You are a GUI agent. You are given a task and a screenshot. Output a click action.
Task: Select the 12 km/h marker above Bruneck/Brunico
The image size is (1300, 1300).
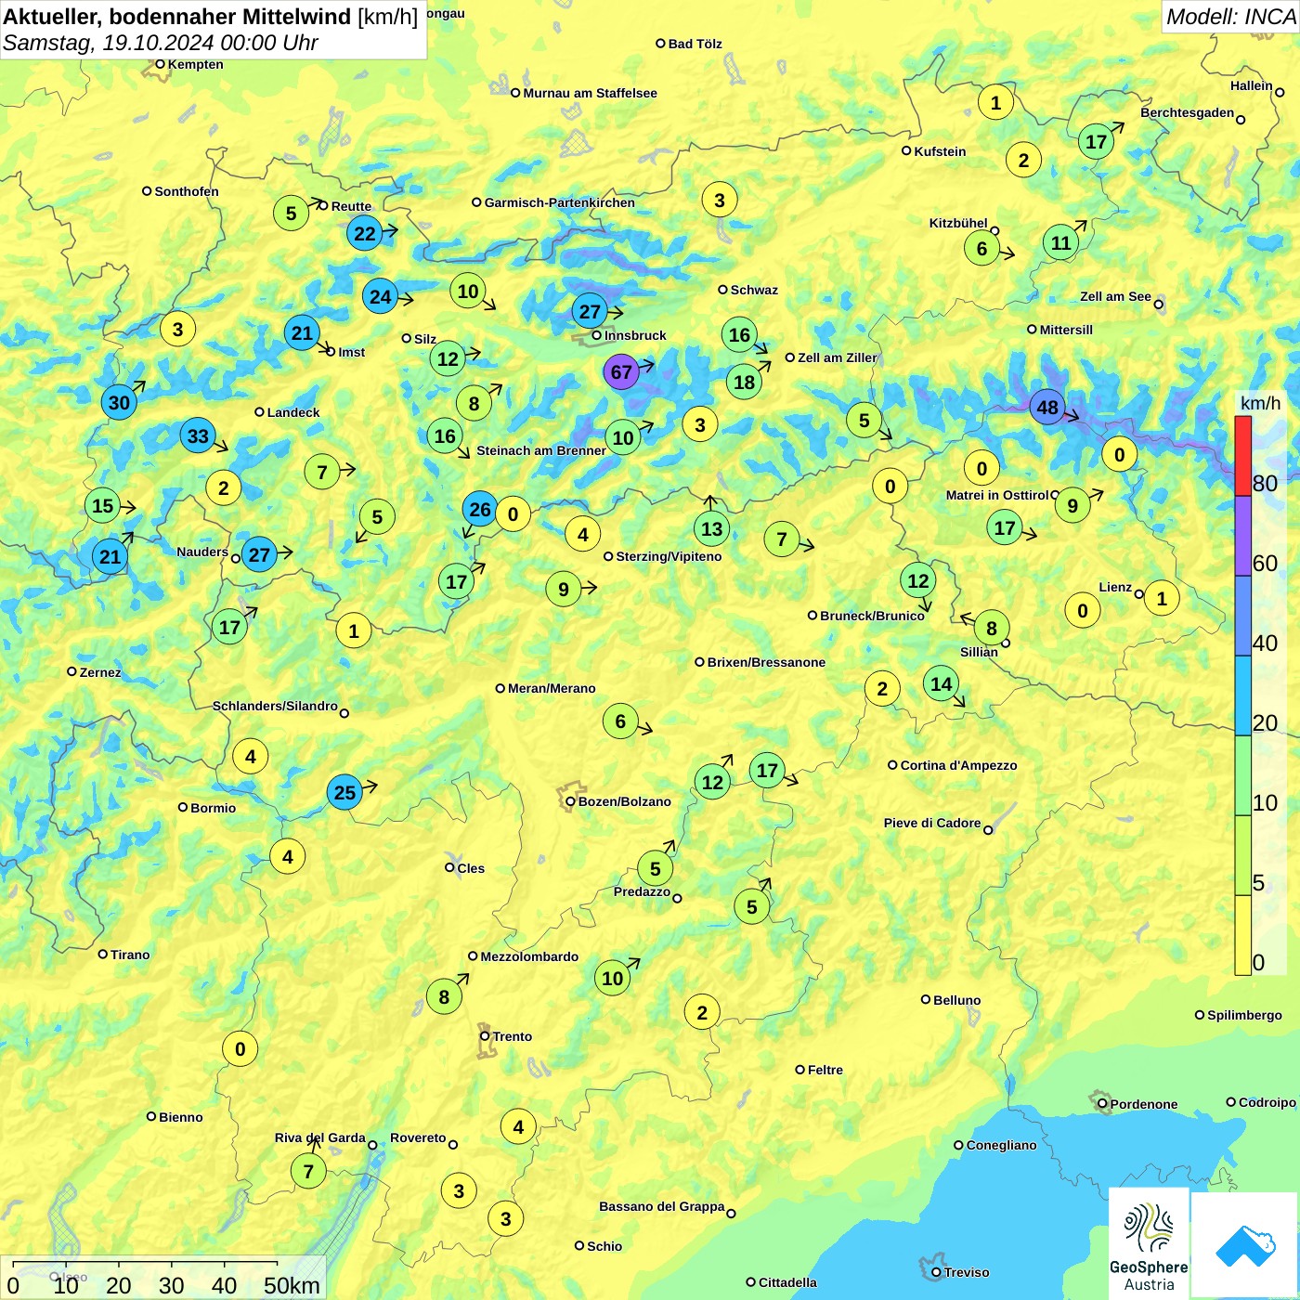[918, 580]
